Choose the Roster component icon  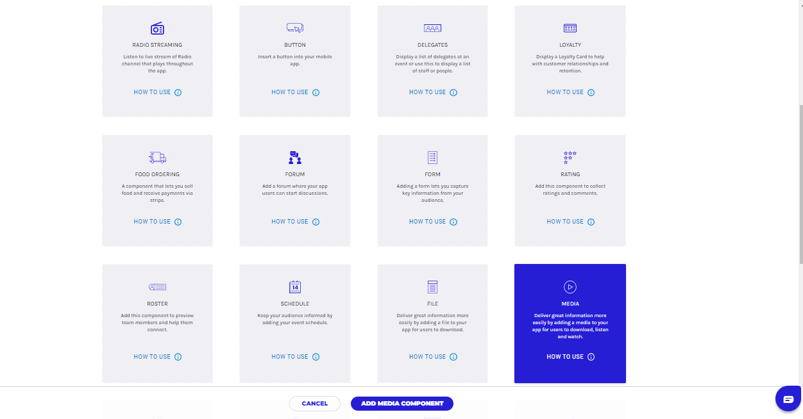157,287
